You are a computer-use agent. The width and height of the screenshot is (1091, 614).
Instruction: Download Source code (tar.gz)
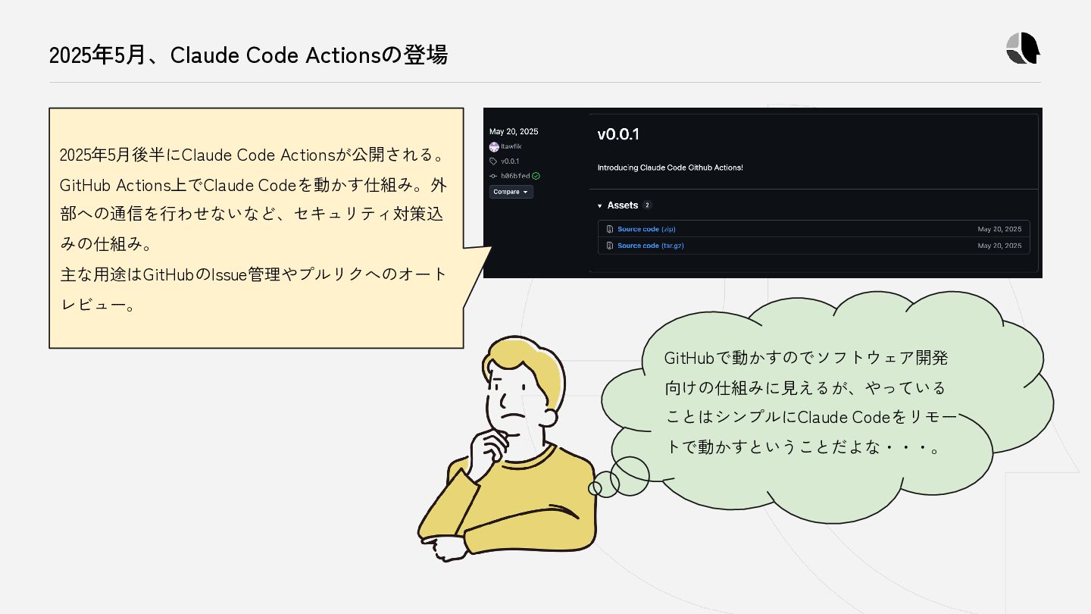click(651, 246)
